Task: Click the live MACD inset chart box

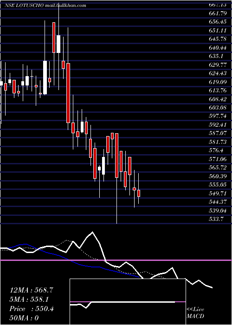Action: (128, 302)
